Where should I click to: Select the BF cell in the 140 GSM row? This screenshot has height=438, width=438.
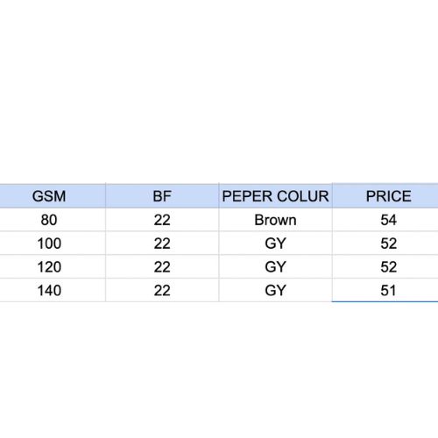[x=162, y=290]
